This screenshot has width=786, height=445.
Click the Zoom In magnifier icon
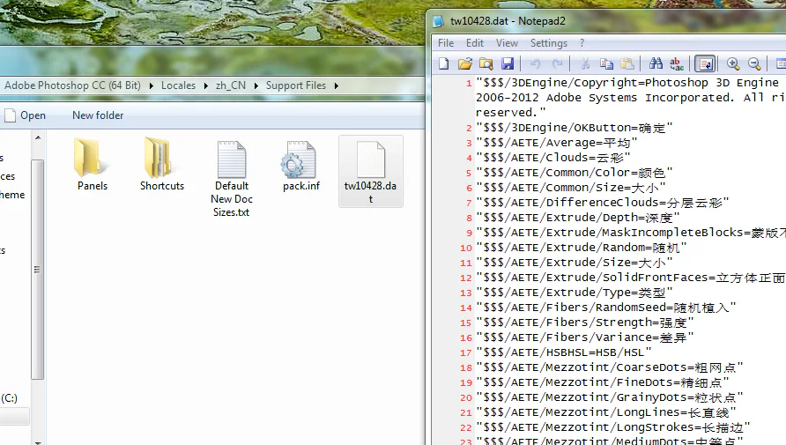(733, 63)
